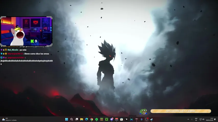Open the Minecraft creeper face icon

click(107, 119)
